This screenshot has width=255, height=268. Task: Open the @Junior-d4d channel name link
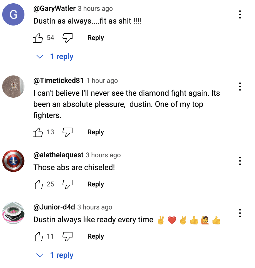tap(54, 207)
